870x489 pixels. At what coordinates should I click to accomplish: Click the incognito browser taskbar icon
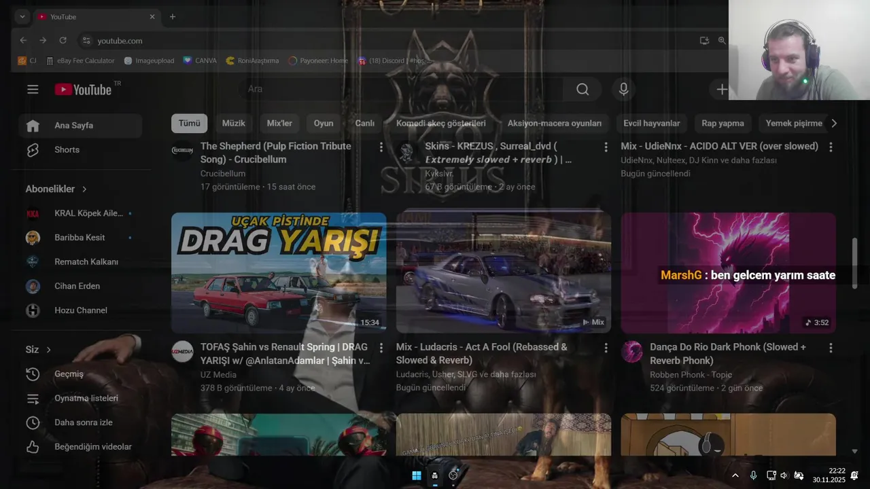pos(435,475)
